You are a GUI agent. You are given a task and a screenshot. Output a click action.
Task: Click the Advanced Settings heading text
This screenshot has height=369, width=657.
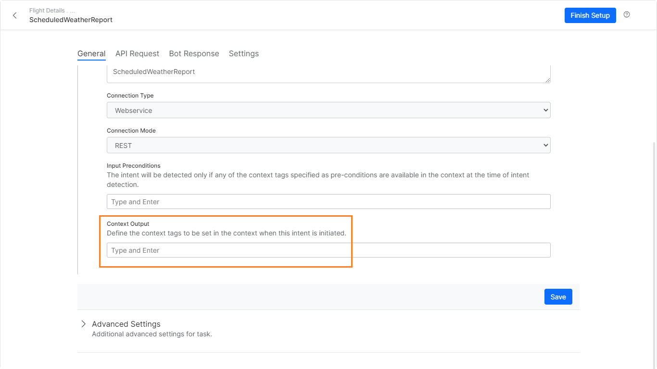pyautogui.click(x=126, y=324)
